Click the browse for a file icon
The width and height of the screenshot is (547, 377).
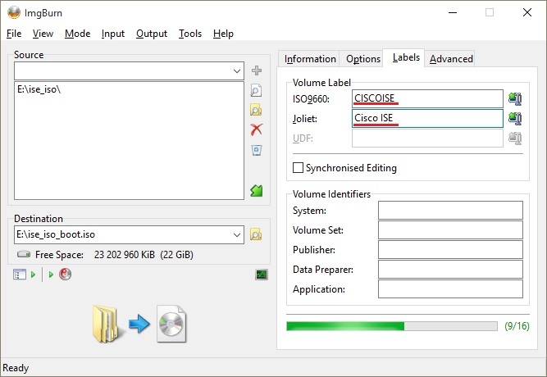pos(256,90)
